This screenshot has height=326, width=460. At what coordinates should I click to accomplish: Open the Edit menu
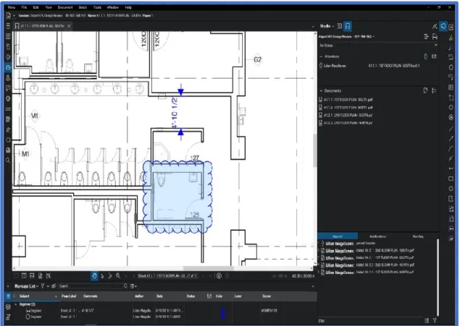click(35, 7)
